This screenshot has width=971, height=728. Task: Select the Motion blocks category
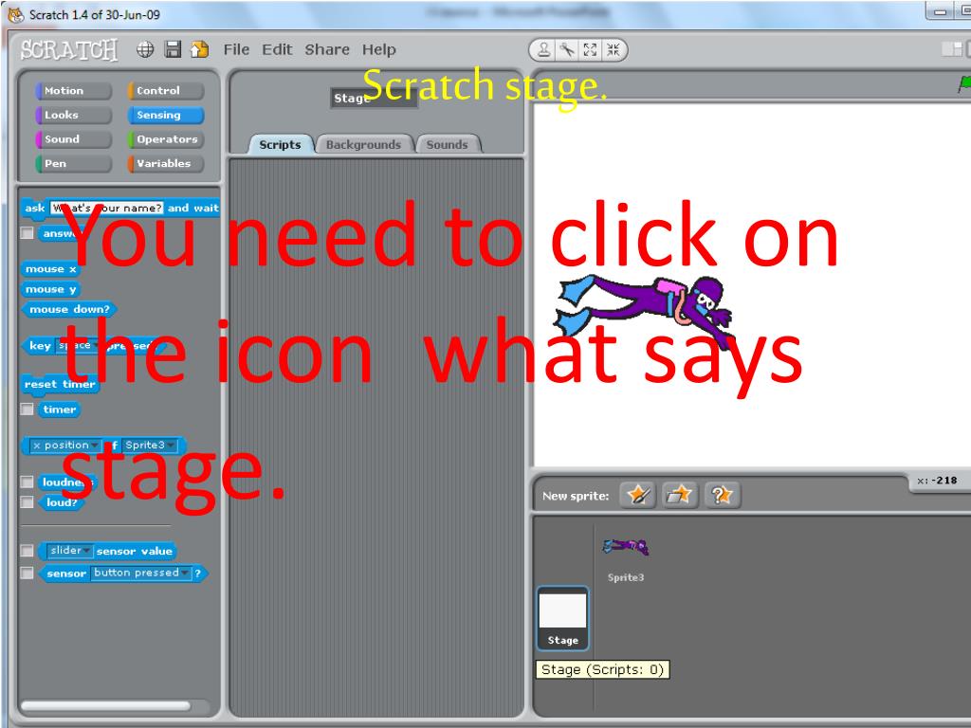(x=74, y=90)
